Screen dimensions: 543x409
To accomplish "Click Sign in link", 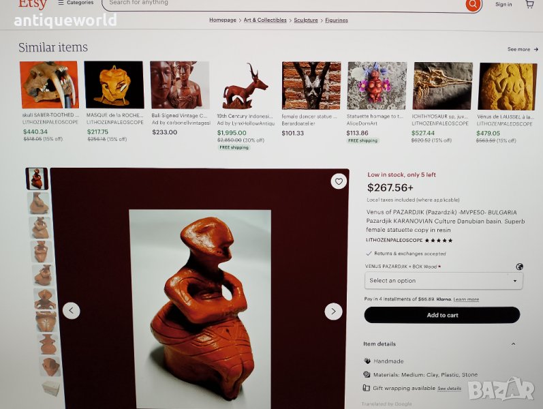I will click(503, 5).
